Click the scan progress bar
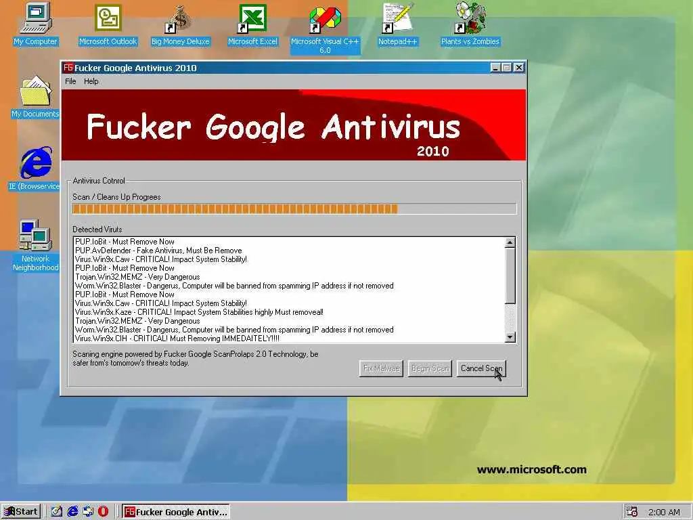Screen dimensions: 693x520 click(294, 209)
